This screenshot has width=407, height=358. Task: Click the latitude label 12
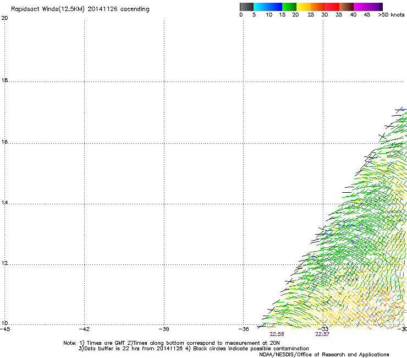pyautogui.click(x=4, y=263)
